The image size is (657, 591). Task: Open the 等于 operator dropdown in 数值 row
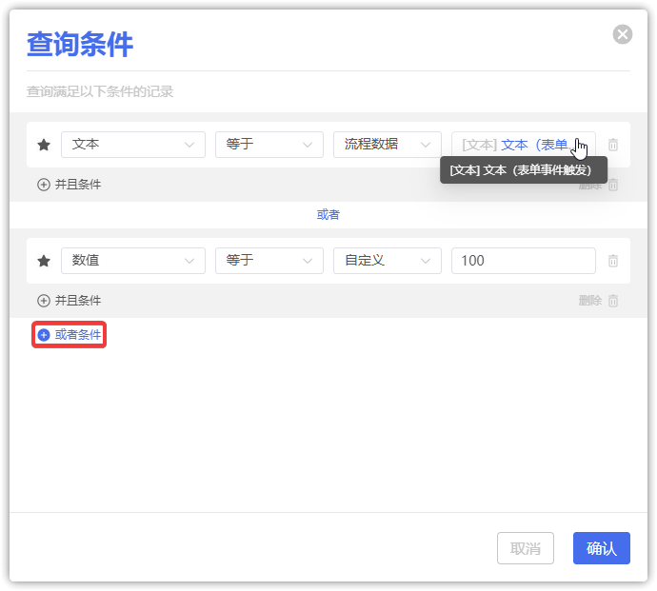(269, 261)
